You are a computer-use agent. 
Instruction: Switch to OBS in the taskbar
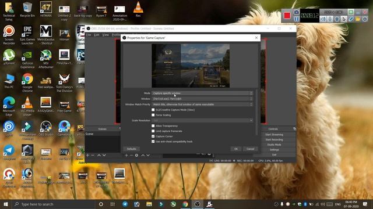point(197,204)
